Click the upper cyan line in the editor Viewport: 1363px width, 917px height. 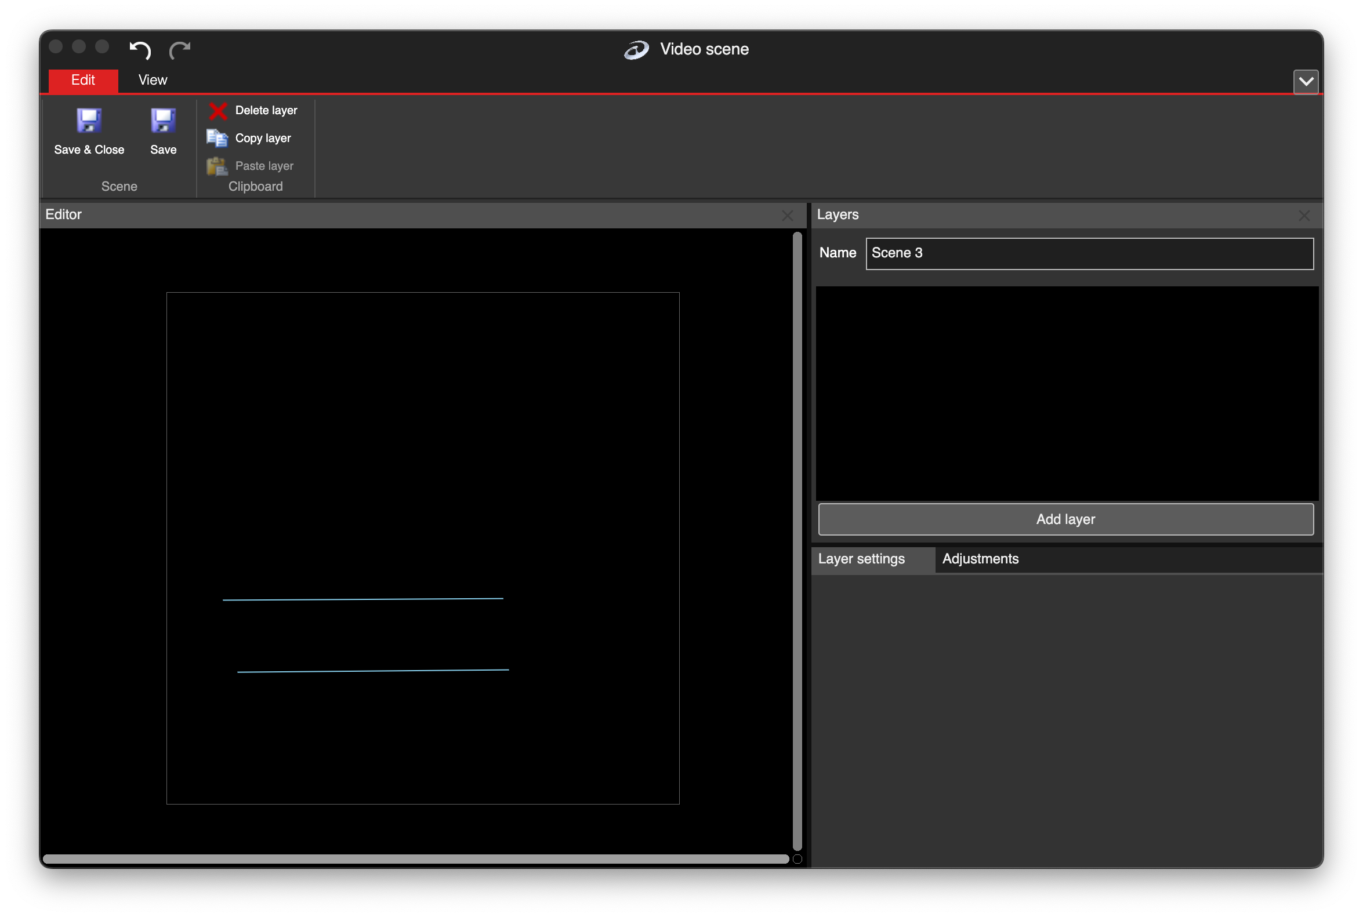(363, 599)
